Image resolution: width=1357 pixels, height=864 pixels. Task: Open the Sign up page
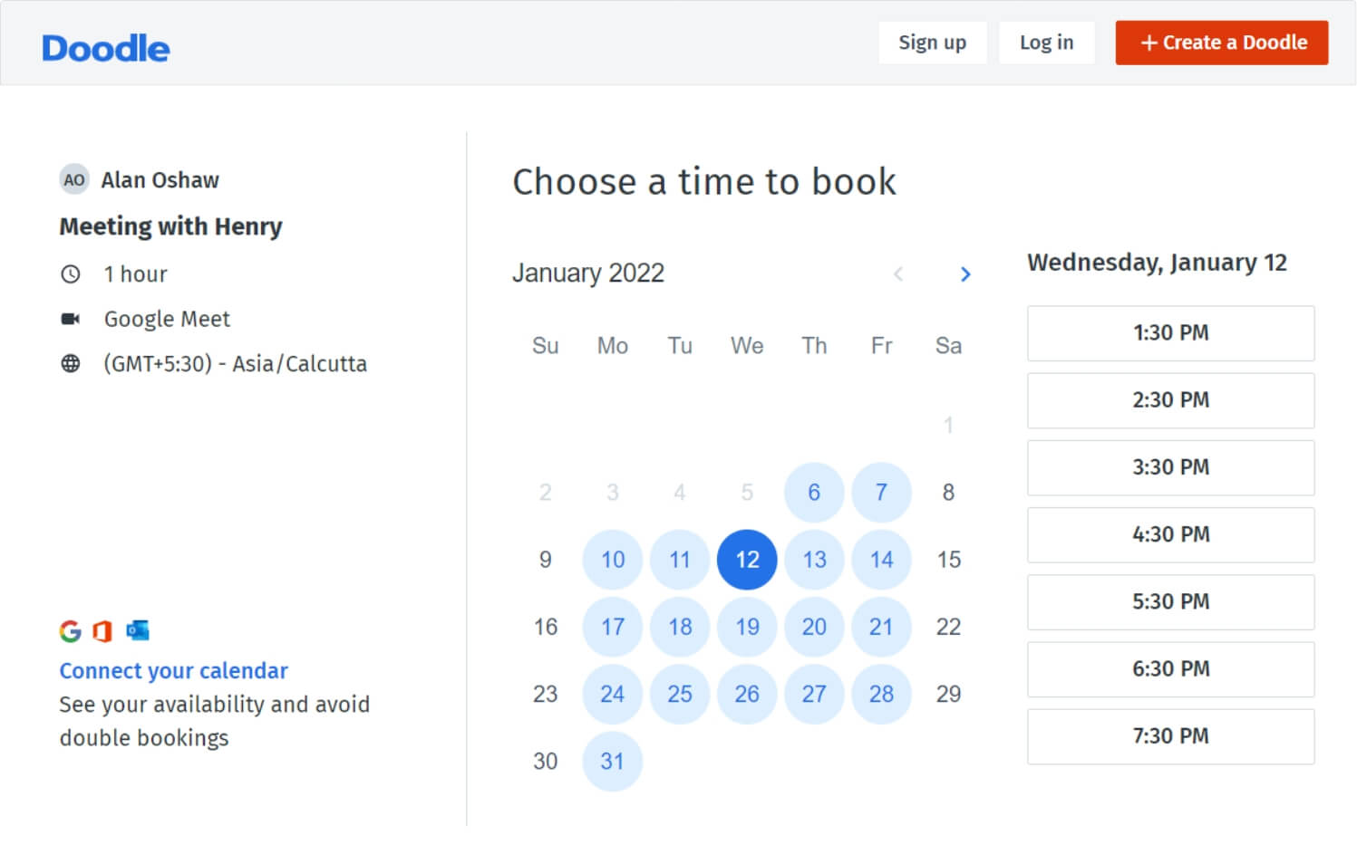point(933,43)
